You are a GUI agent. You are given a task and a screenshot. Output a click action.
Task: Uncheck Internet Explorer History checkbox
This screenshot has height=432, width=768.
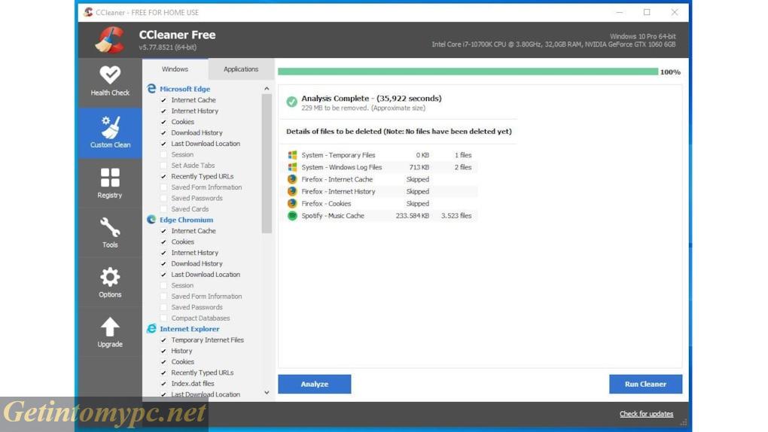coord(163,351)
